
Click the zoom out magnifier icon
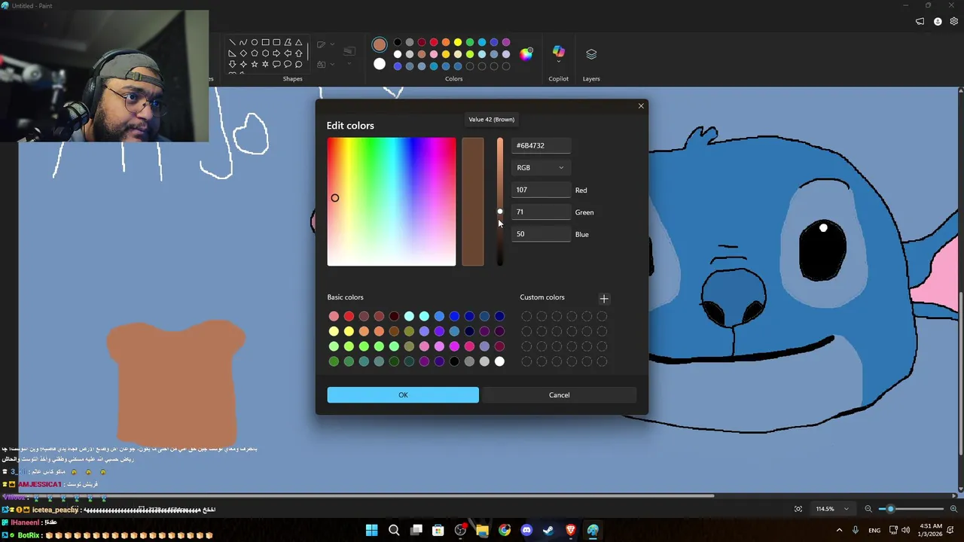[x=868, y=509]
